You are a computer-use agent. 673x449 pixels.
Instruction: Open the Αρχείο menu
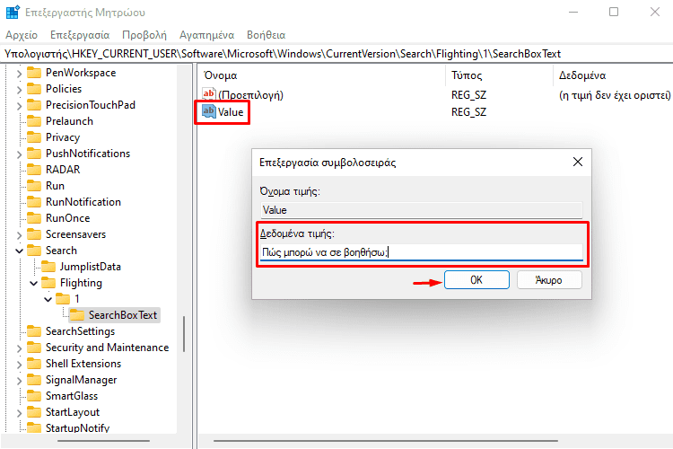click(x=22, y=35)
